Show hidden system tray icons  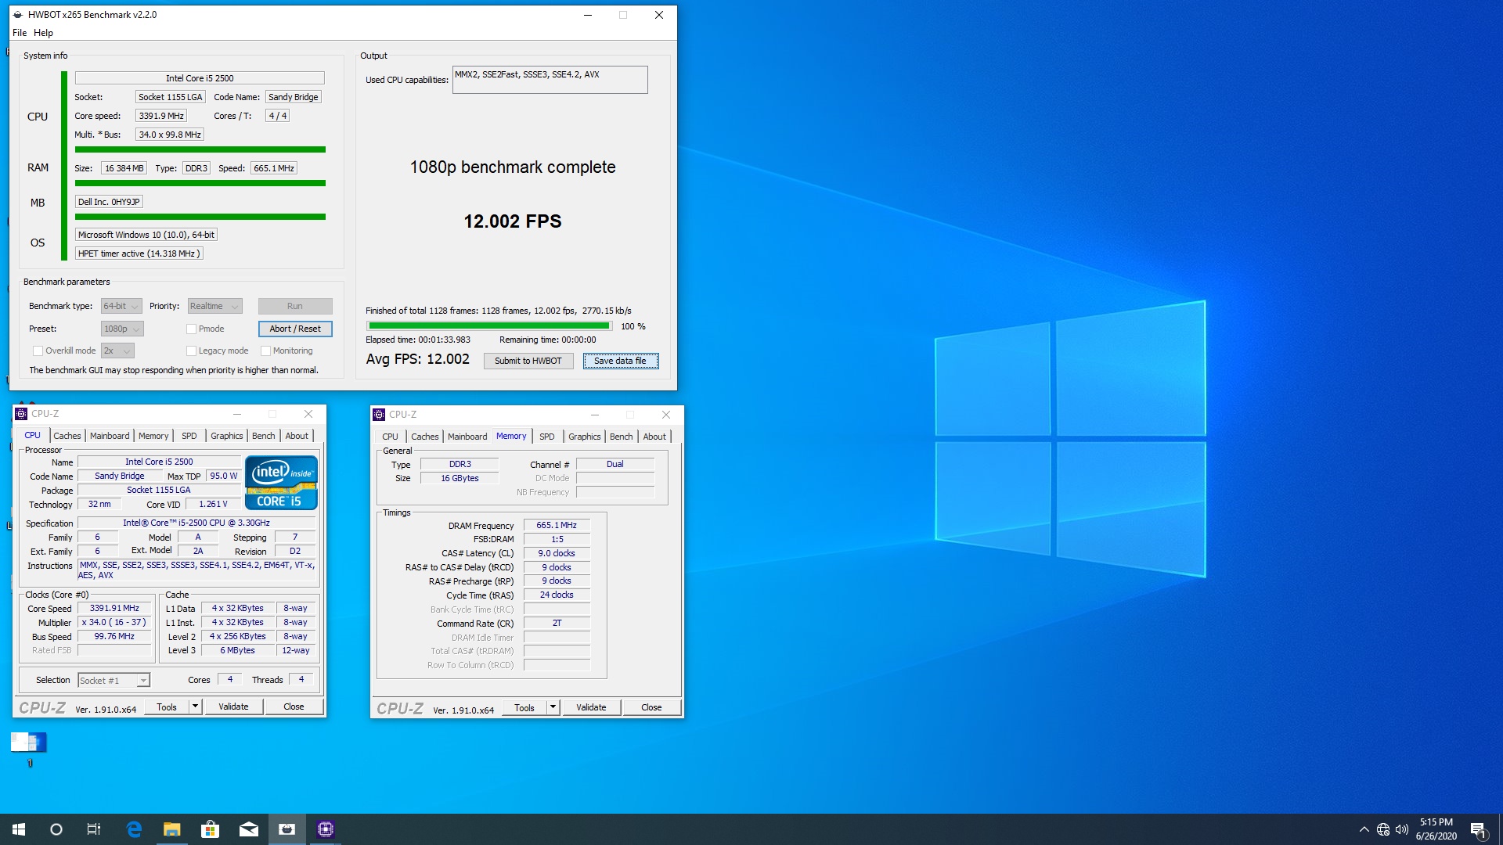click(x=1364, y=829)
